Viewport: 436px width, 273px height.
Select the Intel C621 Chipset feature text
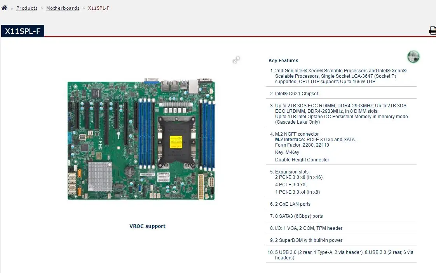[x=296, y=93]
